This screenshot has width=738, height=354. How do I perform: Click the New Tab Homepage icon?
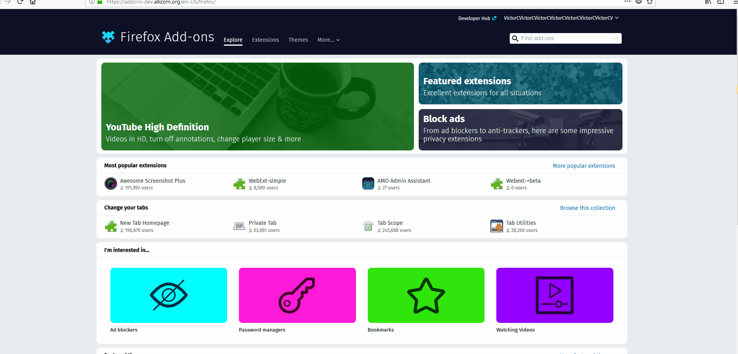111,226
